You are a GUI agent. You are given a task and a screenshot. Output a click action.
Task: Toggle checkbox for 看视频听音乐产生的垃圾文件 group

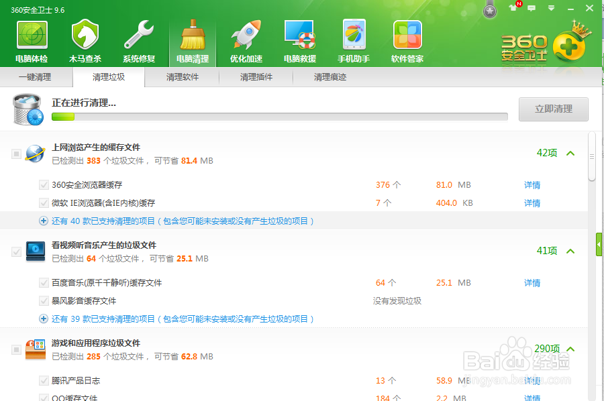point(16,251)
